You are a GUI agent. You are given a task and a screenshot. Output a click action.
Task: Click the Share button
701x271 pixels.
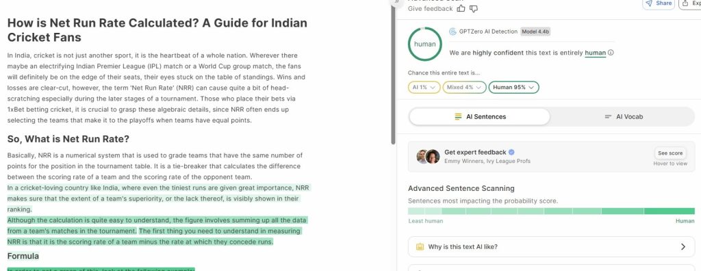point(659,3)
